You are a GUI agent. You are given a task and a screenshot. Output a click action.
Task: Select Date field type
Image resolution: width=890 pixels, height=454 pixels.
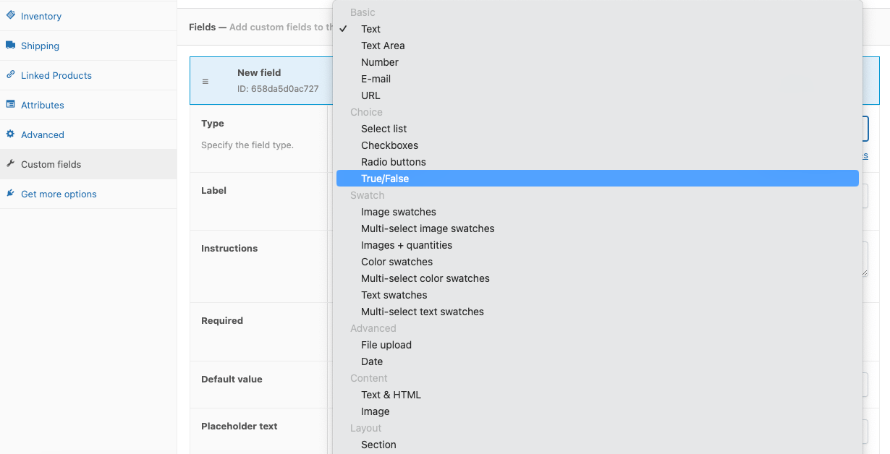tap(598, 361)
